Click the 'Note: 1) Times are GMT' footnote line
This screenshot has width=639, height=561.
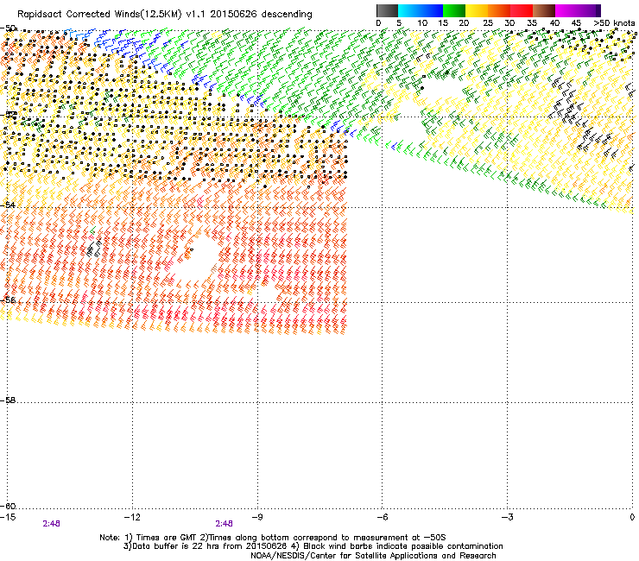coord(273,538)
